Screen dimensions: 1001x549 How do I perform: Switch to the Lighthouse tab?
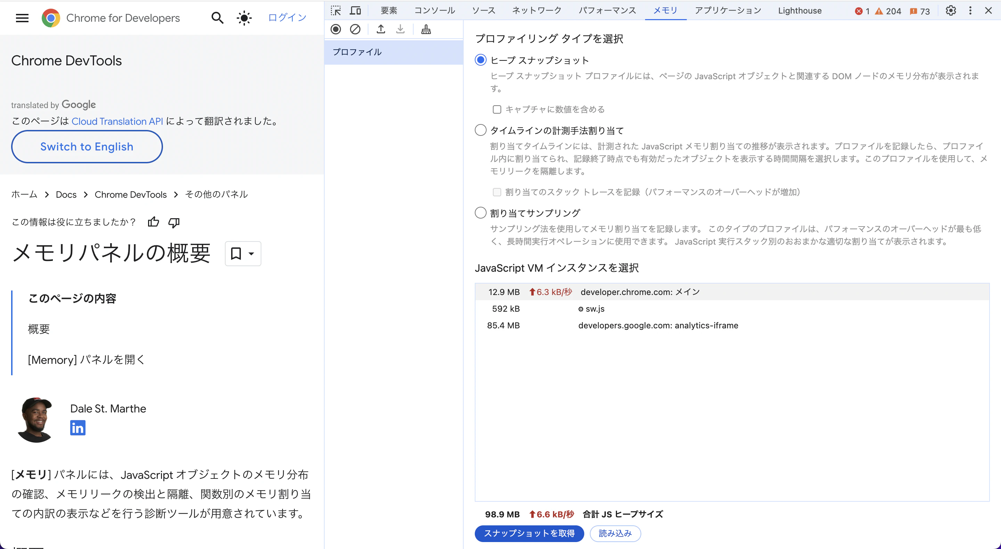click(800, 10)
